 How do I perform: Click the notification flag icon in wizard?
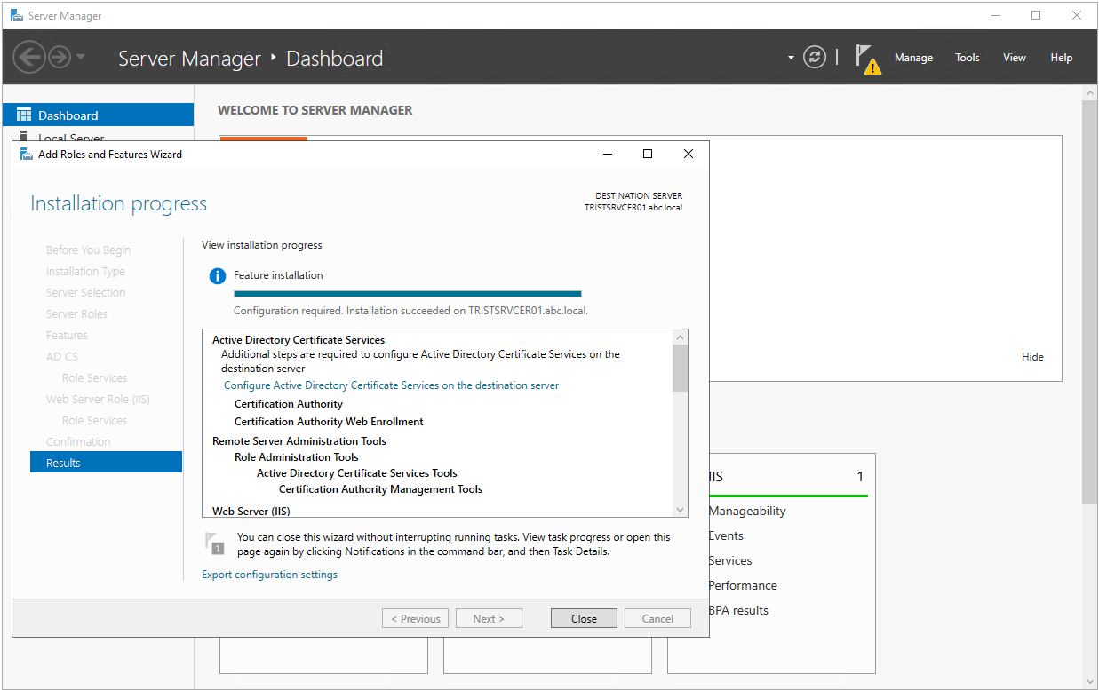tap(214, 542)
